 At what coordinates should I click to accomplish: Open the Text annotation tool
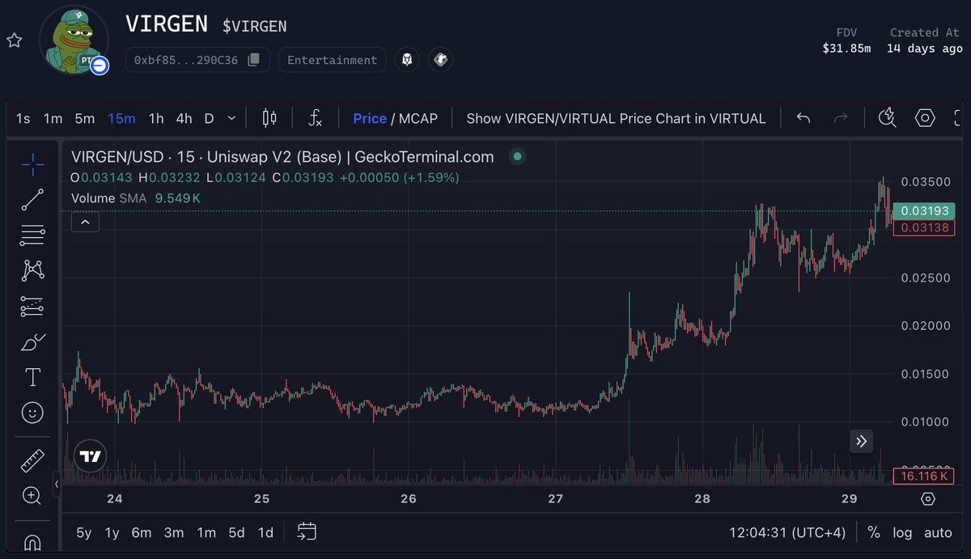coord(32,376)
